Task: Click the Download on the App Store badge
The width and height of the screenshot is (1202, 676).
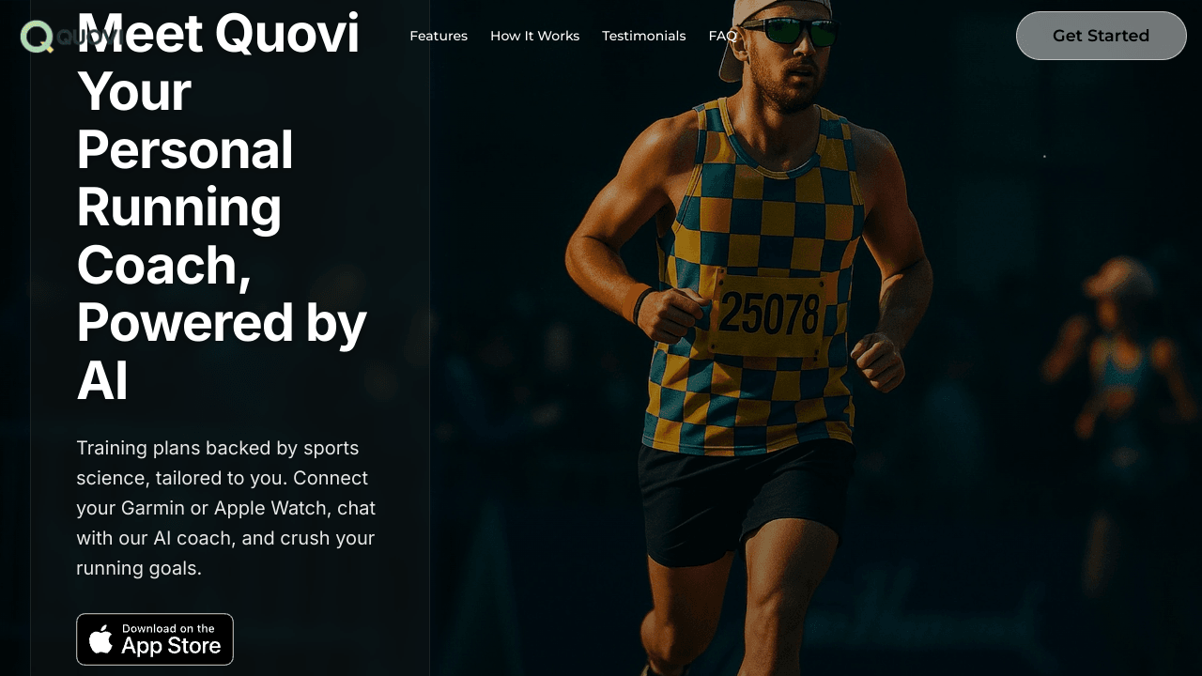Action: coord(155,639)
